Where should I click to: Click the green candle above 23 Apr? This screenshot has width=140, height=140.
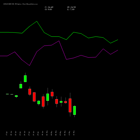click(21, 86)
